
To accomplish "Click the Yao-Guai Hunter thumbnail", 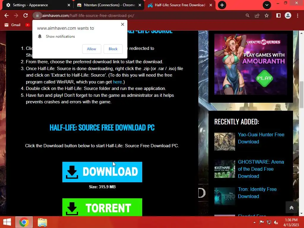I will coord(224,142).
